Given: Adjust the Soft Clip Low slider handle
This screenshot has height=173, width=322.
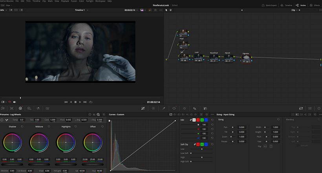Looking at the screenshot, I should coord(202,149).
